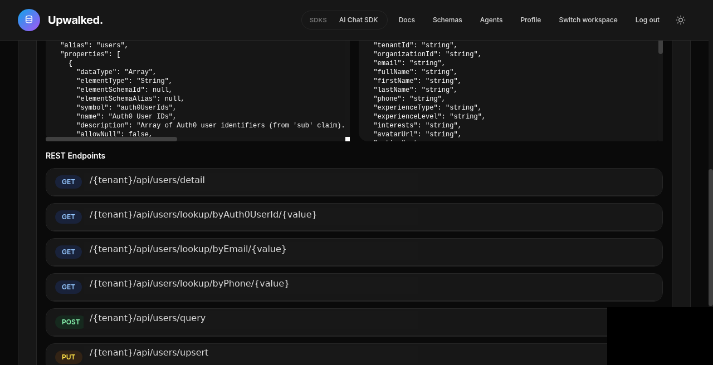Image resolution: width=713 pixels, height=365 pixels.
Task: Click the "firstName": "string" line
Action: [x=417, y=81]
